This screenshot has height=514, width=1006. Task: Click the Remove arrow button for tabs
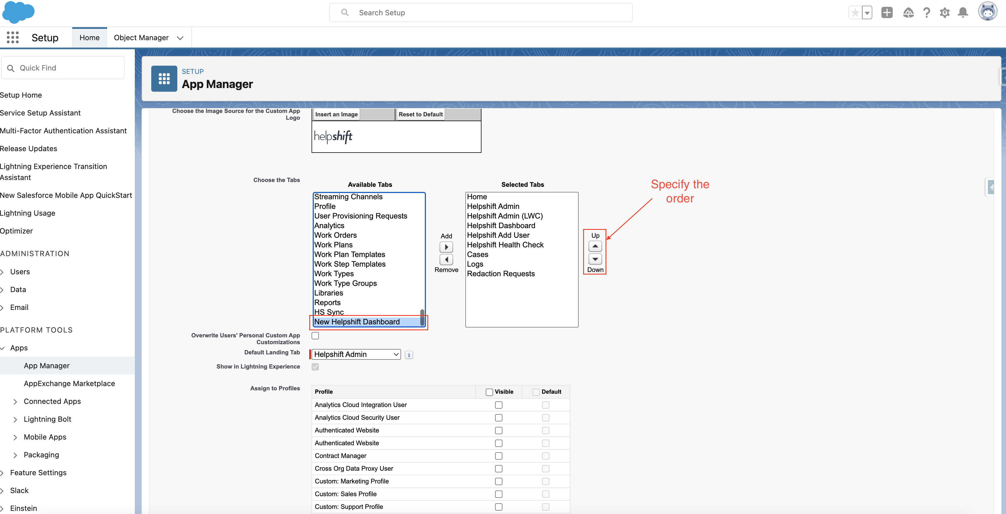446,259
